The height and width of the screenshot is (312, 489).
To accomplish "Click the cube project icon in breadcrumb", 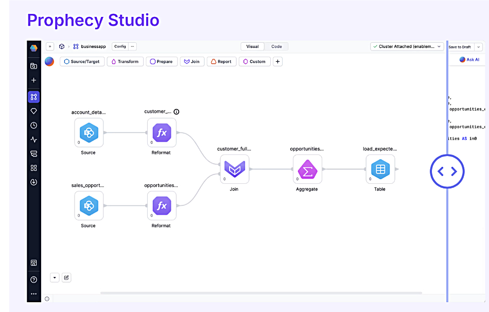I will pos(62,46).
